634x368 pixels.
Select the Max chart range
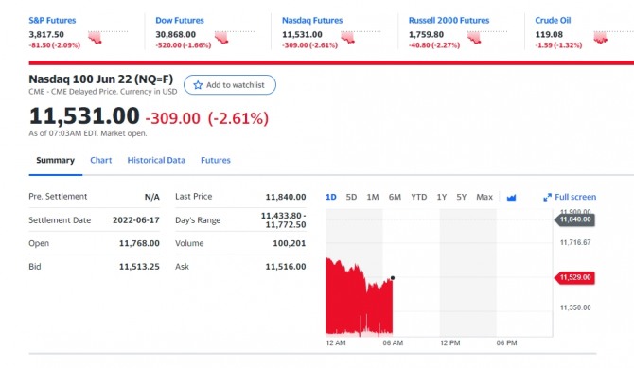tap(484, 197)
